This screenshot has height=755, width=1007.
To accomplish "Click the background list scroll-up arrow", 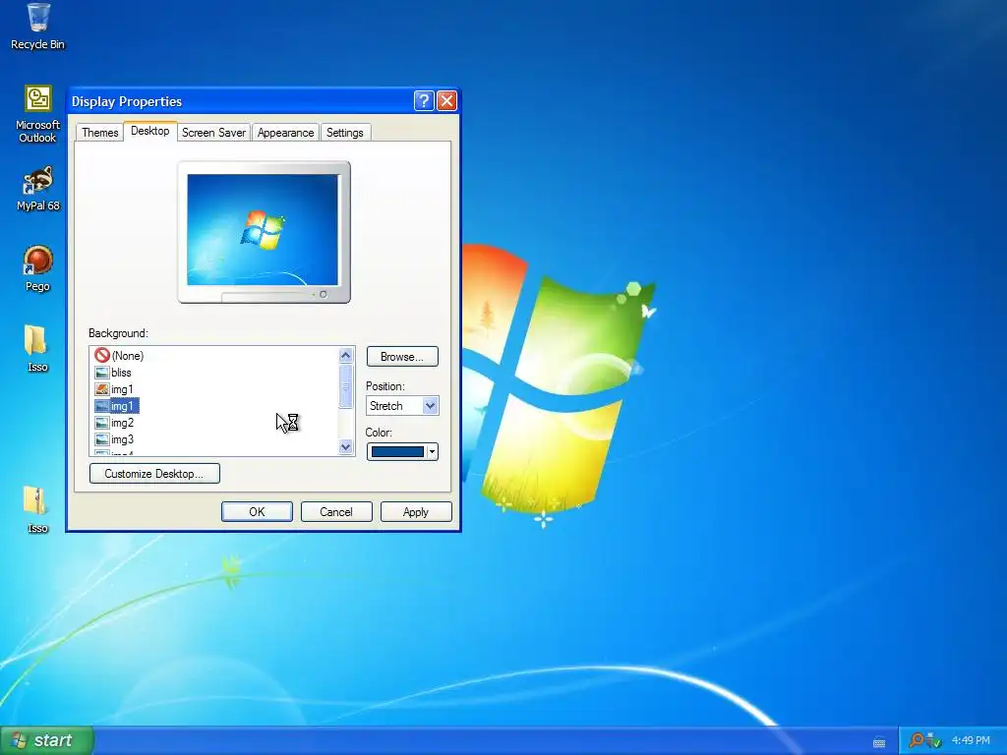I will [345, 355].
